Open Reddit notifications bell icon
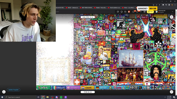The height and width of the screenshot is (99, 177). [137, 12]
